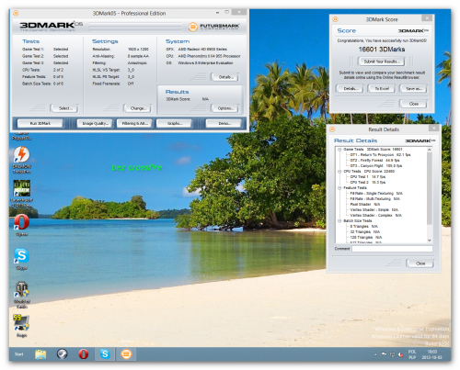Click the Graphs button

[175, 123]
